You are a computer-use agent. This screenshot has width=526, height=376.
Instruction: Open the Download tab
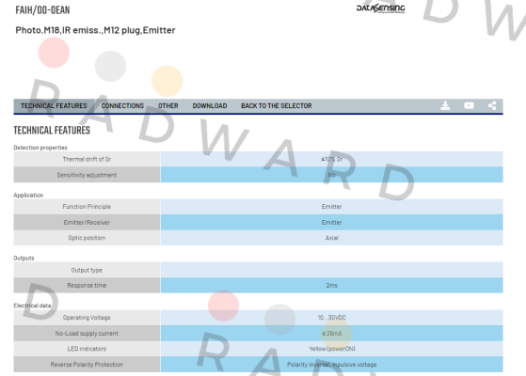click(210, 106)
